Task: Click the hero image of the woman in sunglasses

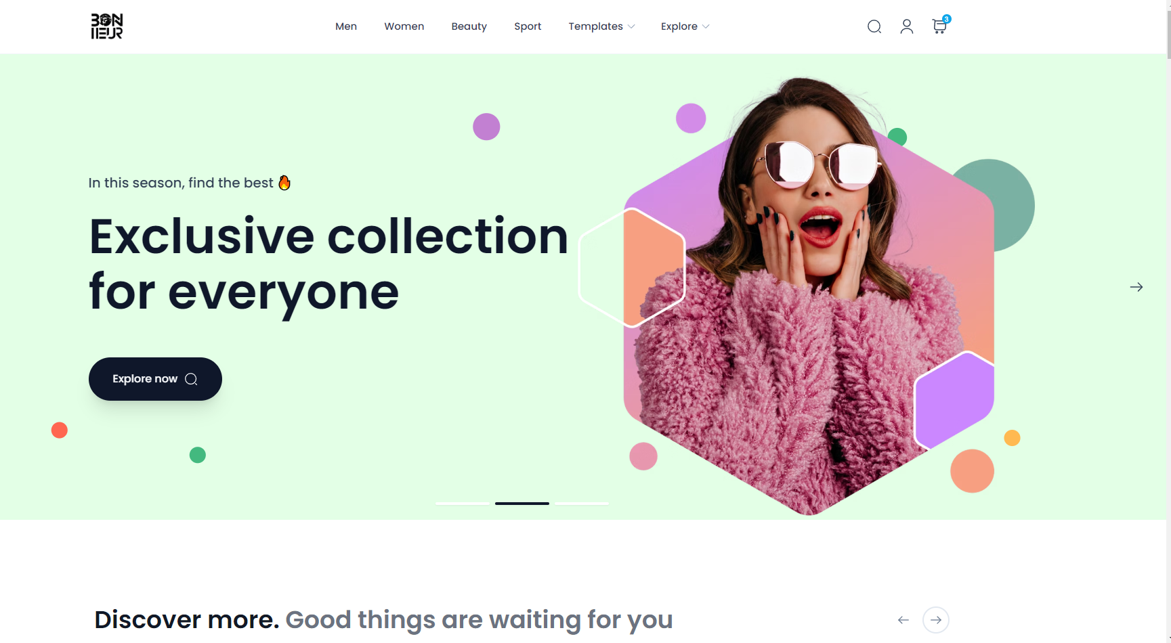Action: 809,296
